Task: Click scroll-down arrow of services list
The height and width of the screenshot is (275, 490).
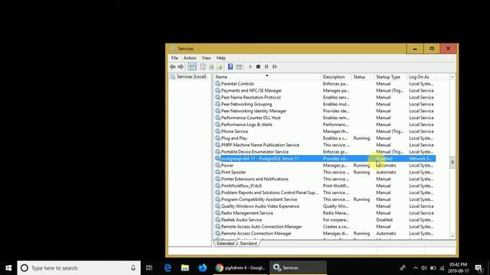Action: pyautogui.click(x=452, y=236)
